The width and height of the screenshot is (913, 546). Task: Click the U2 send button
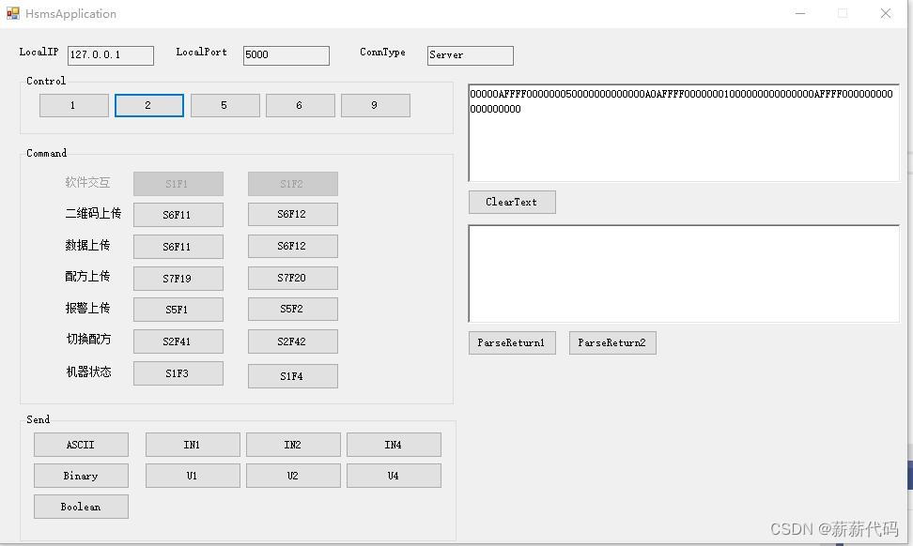(x=293, y=476)
